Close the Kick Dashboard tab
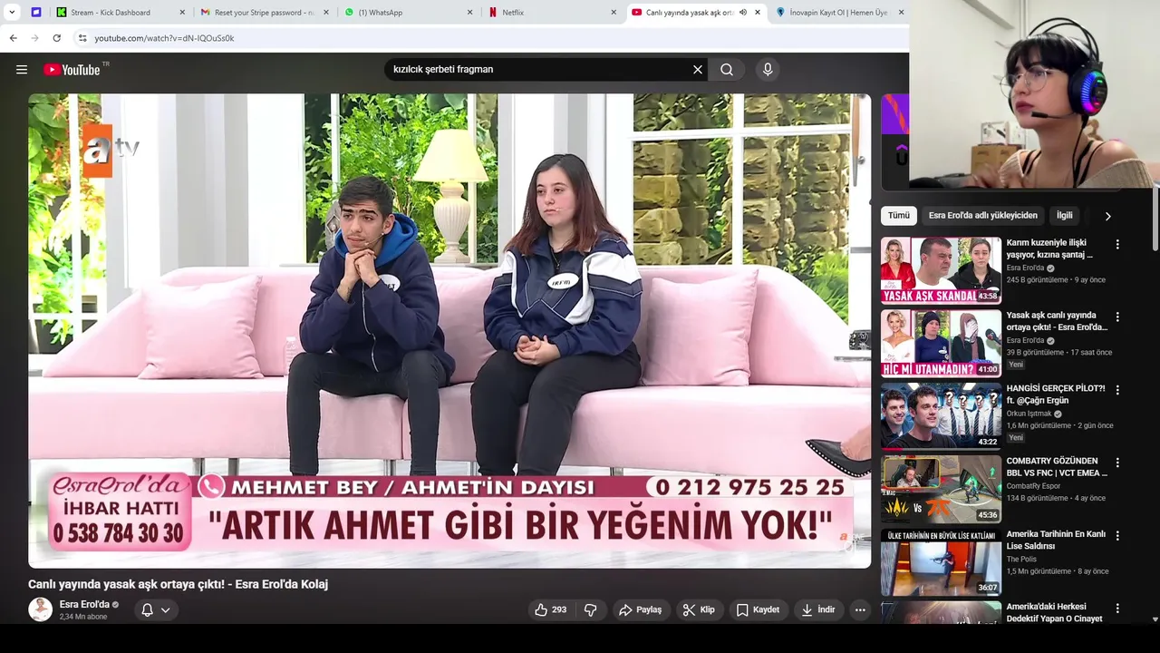1160x653 pixels. click(181, 13)
